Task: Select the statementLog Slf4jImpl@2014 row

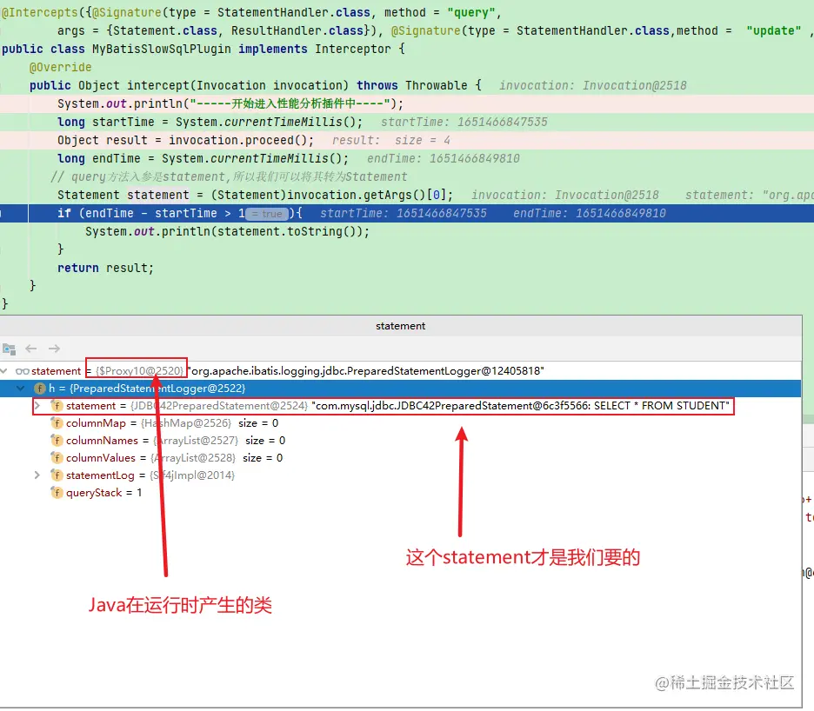Action: click(x=400, y=475)
